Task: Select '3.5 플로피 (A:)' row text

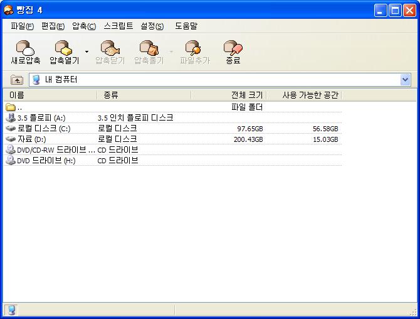Action: [41, 118]
